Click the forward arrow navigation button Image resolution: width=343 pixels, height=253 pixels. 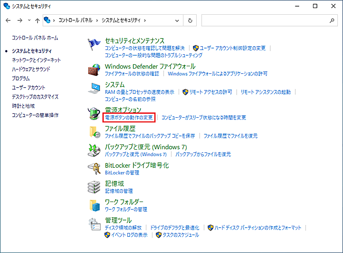pyautogui.click(x=20, y=20)
